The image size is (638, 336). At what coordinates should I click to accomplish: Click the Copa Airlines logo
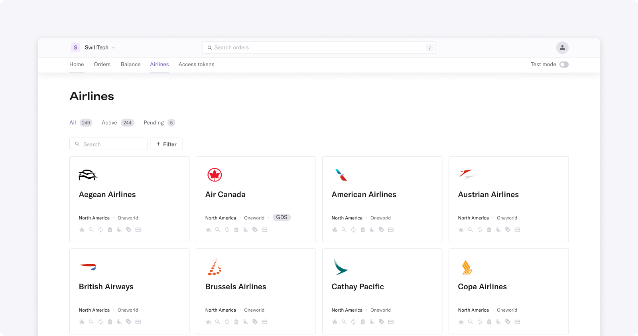pos(467,267)
